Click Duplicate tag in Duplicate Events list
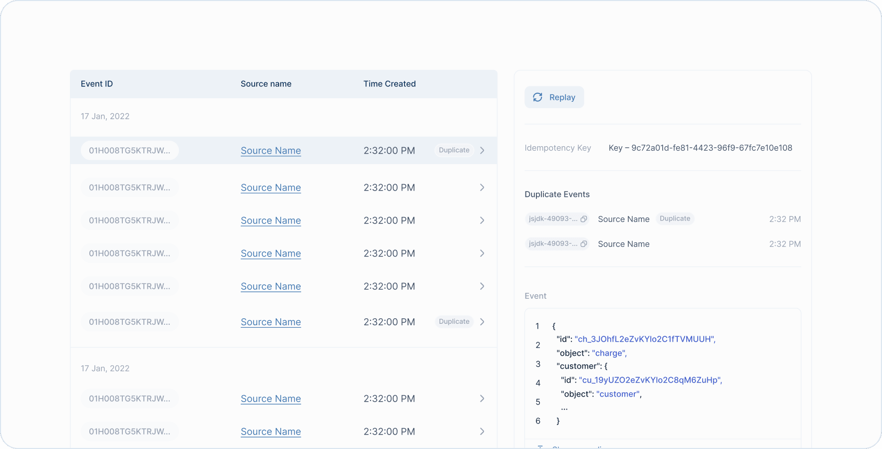The width and height of the screenshot is (882, 449). point(675,219)
